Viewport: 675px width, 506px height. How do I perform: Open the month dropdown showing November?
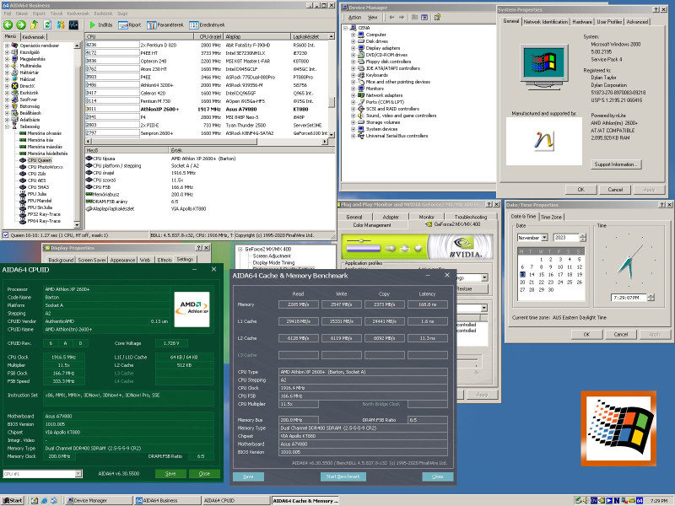click(x=544, y=238)
